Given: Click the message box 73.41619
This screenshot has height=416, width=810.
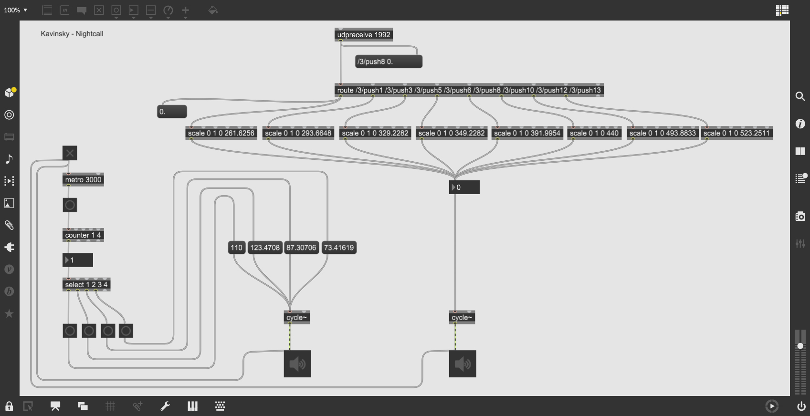Looking at the screenshot, I should [x=339, y=248].
